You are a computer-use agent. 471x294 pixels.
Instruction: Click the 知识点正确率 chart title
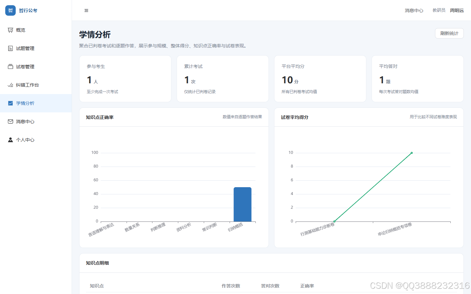[100, 117]
